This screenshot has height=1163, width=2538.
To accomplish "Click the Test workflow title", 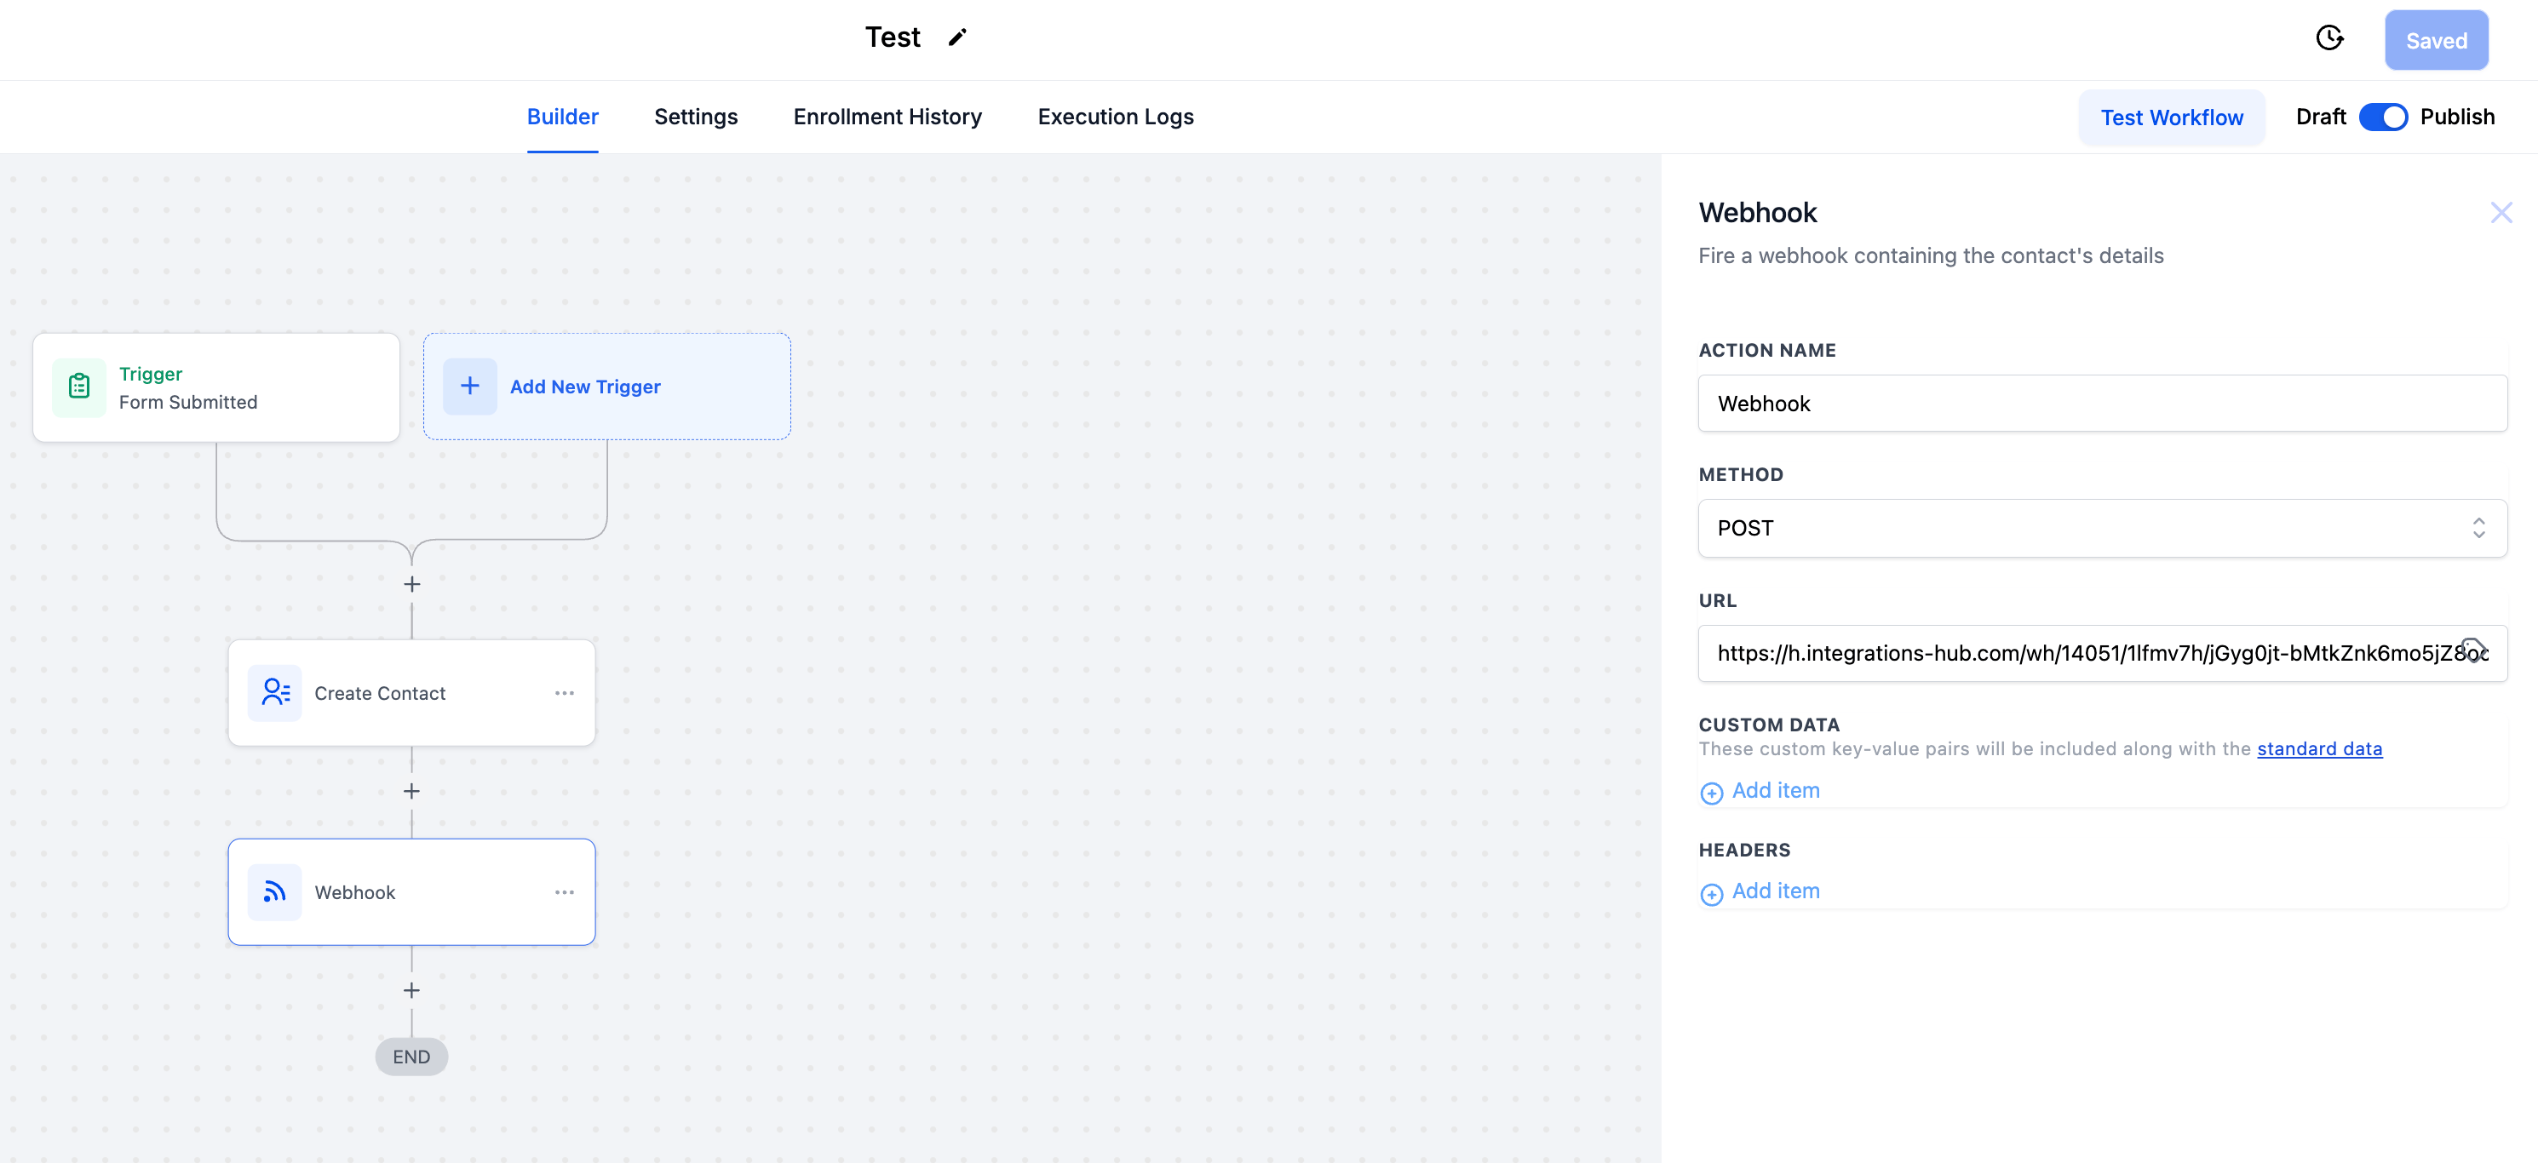I will click(893, 37).
